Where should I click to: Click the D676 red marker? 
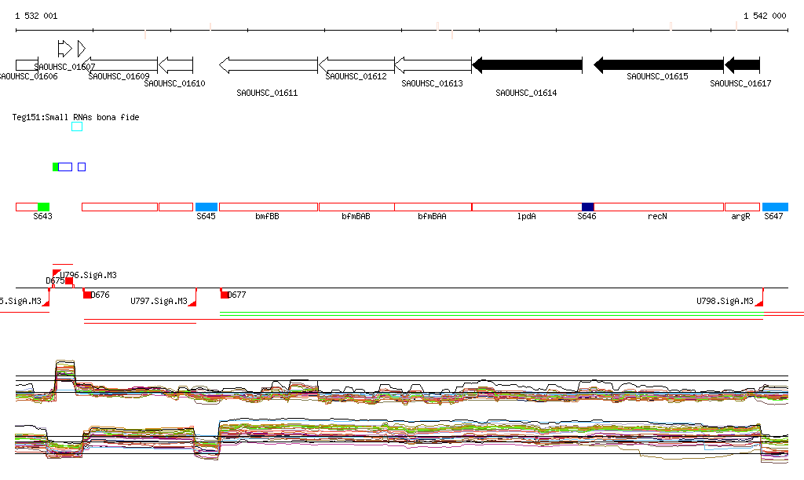(86, 294)
